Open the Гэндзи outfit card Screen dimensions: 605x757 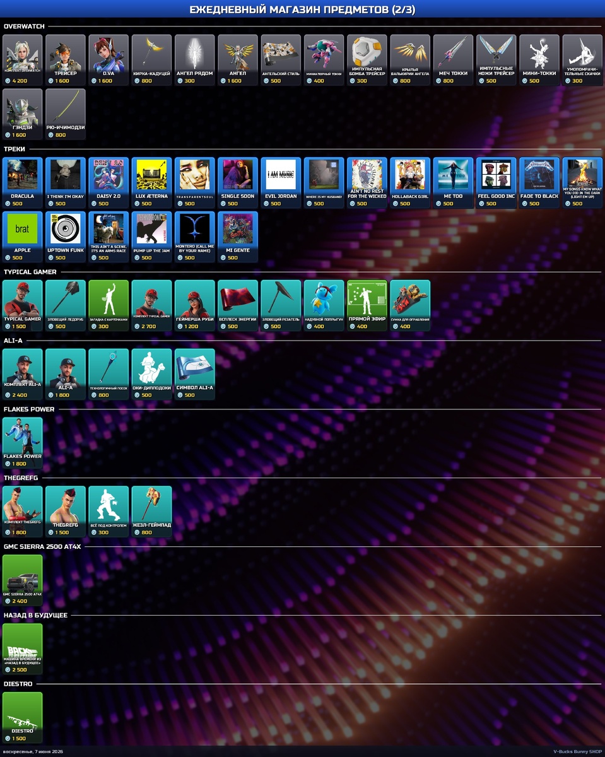tap(23, 114)
